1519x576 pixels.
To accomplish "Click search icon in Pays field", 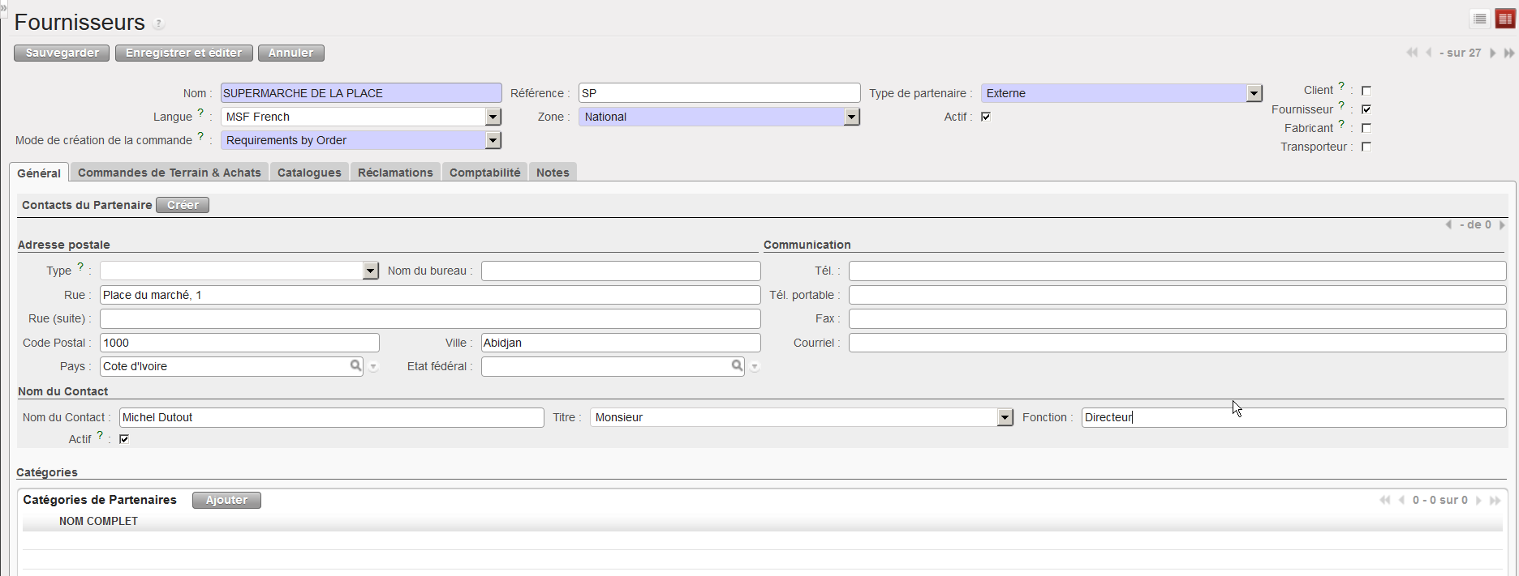I will tap(355, 366).
